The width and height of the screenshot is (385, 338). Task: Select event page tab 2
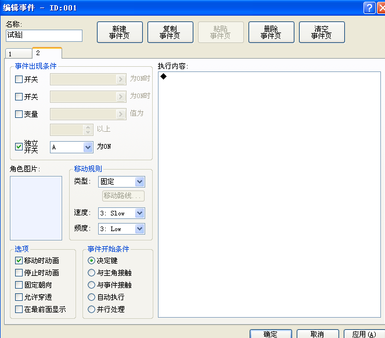47,53
